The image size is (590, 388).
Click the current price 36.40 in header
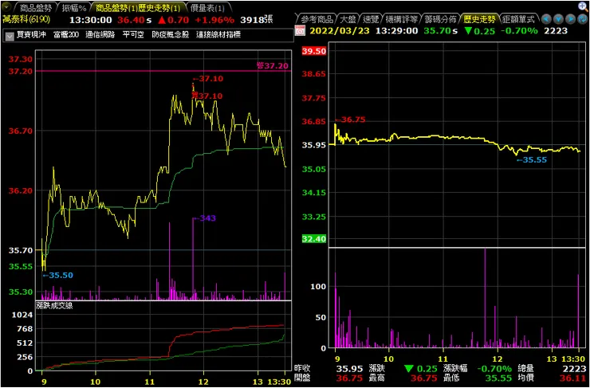click(131, 20)
